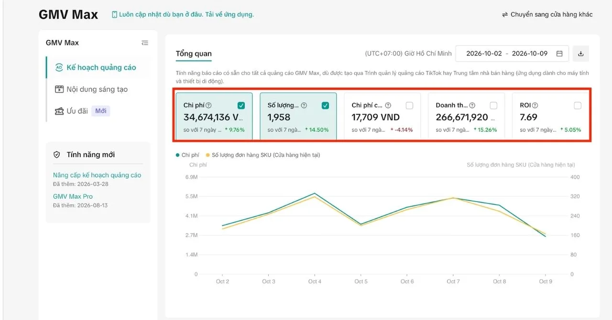Open Nội dung sáng tạo menu item
Image resolution: width=612 pixels, height=320 pixels.
point(98,89)
